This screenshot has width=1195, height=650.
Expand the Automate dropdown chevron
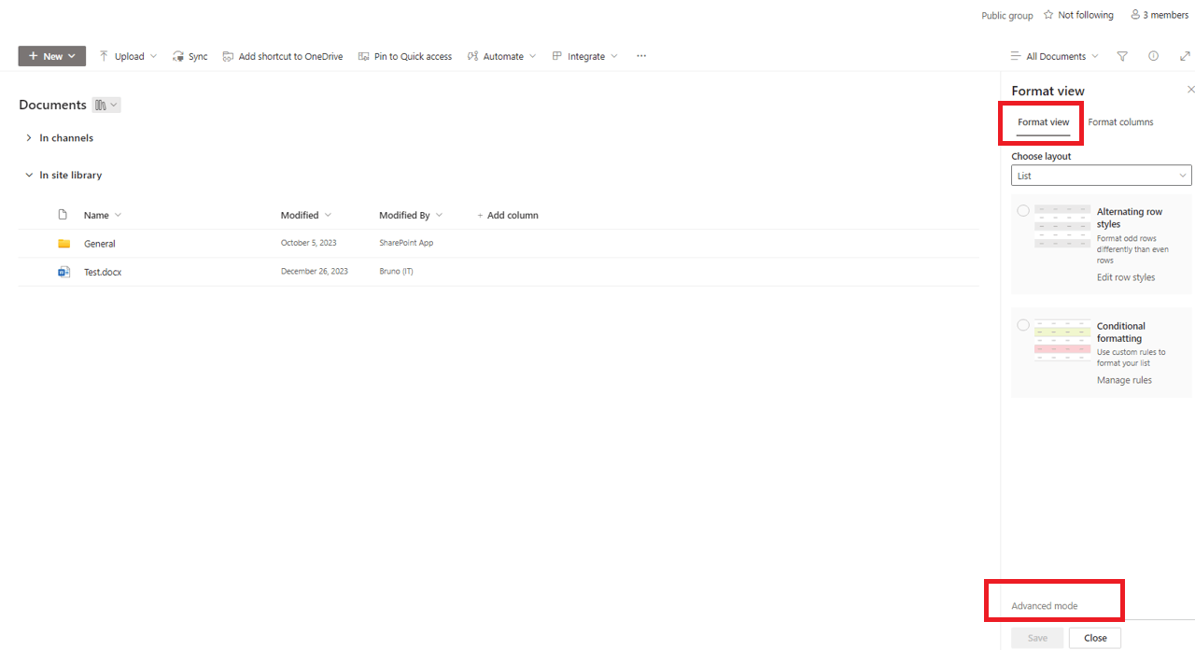(x=532, y=56)
